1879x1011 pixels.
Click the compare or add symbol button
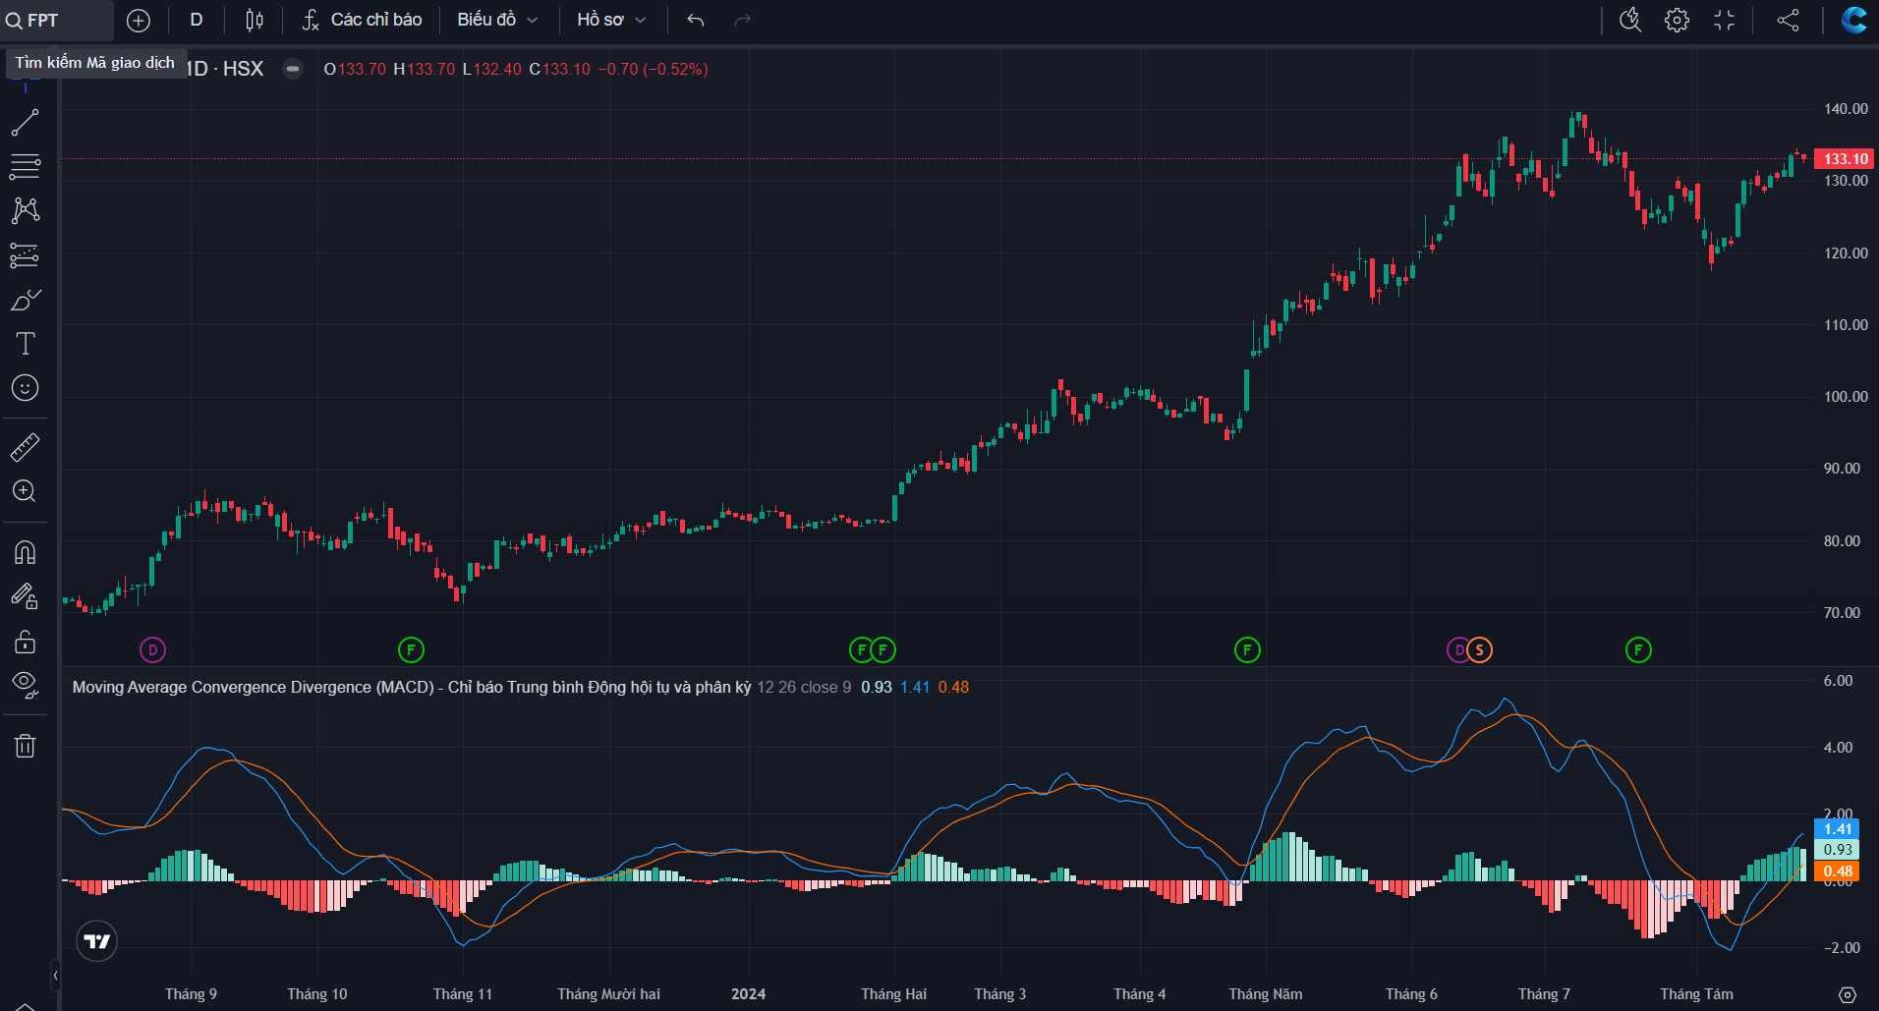coord(139,20)
